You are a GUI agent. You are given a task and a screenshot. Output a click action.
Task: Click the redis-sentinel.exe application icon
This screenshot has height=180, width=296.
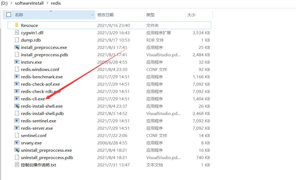(17, 120)
